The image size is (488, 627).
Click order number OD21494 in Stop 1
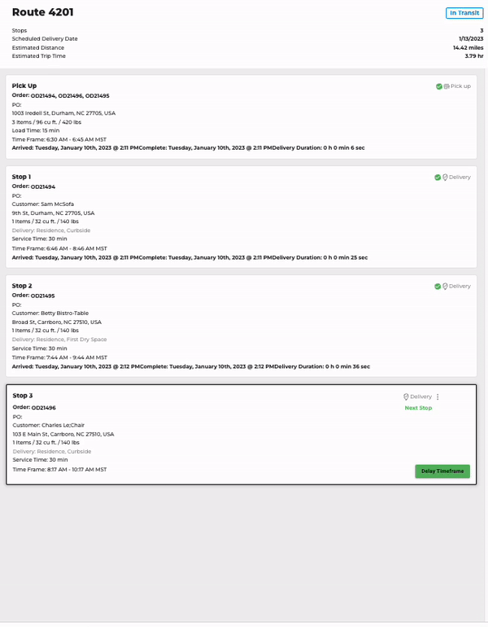[43, 186]
